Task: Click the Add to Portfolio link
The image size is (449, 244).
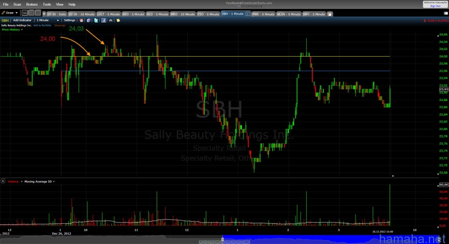Action: tap(42, 25)
